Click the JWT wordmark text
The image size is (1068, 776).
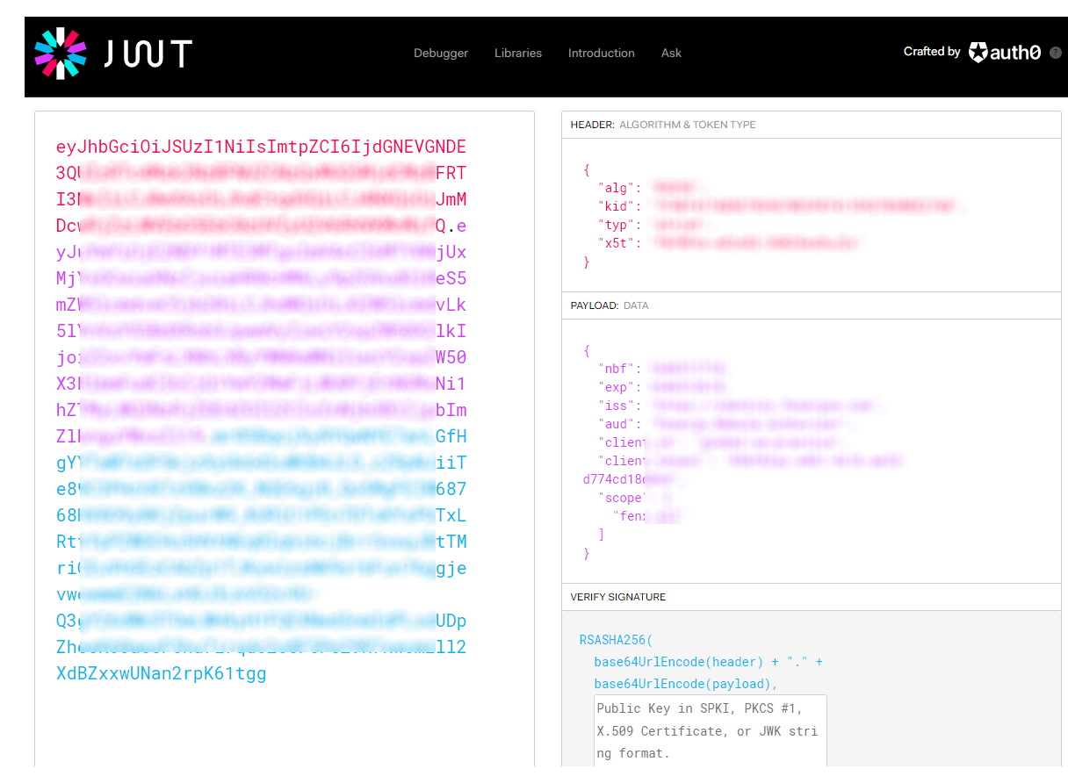(x=148, y=54)
